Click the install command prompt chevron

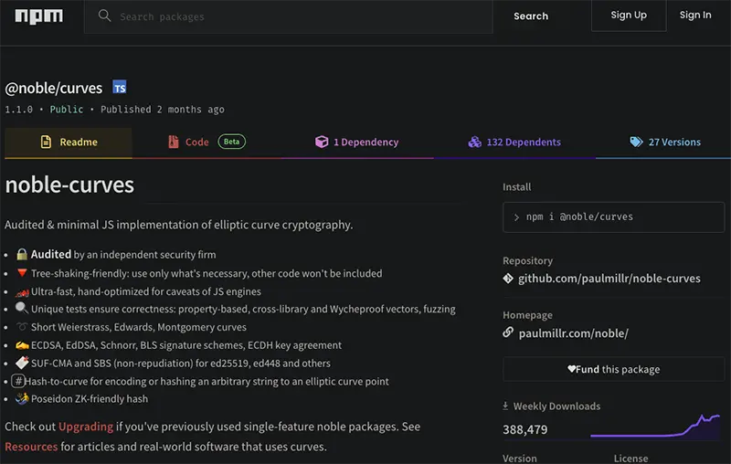click(x=516, y=217)
